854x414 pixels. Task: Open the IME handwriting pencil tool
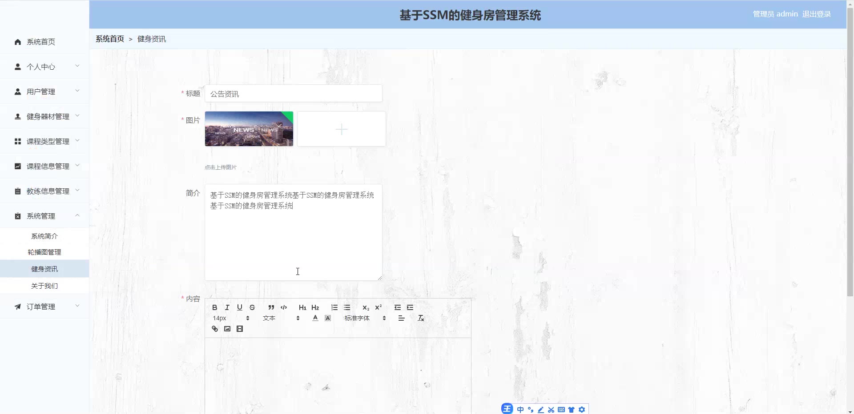pos(541,410)
